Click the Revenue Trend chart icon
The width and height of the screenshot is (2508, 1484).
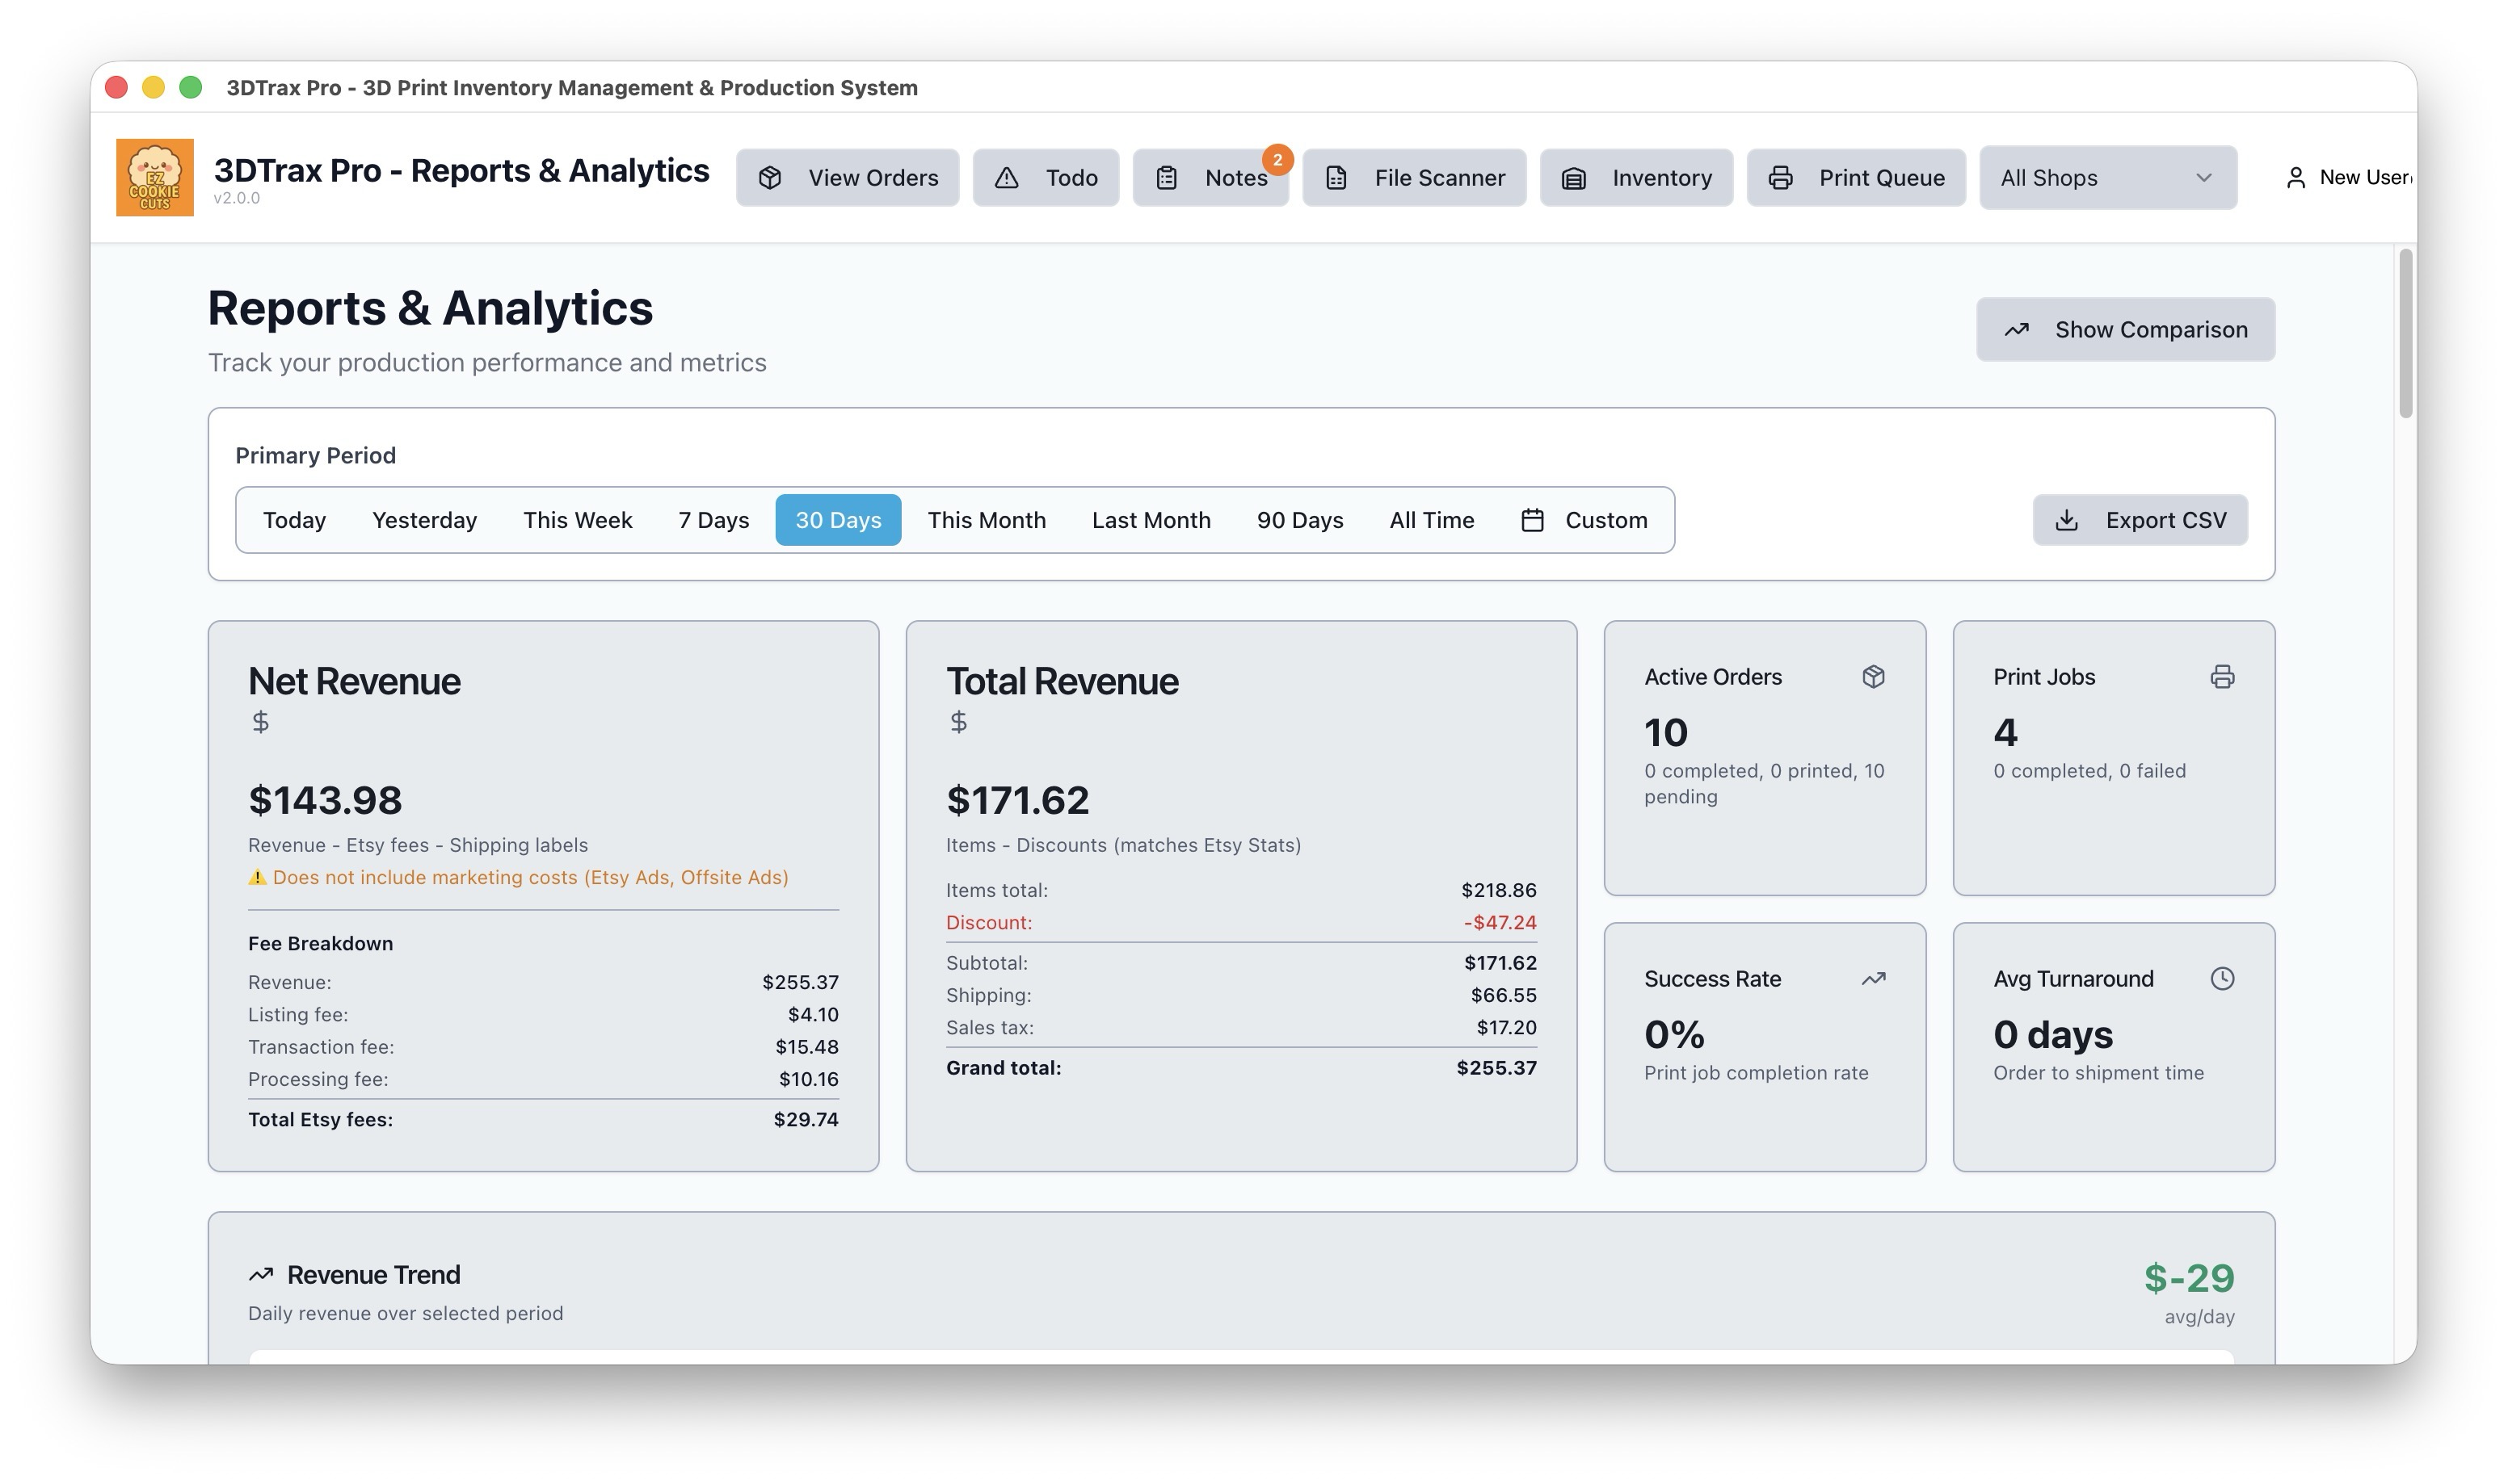point(261,1274)
